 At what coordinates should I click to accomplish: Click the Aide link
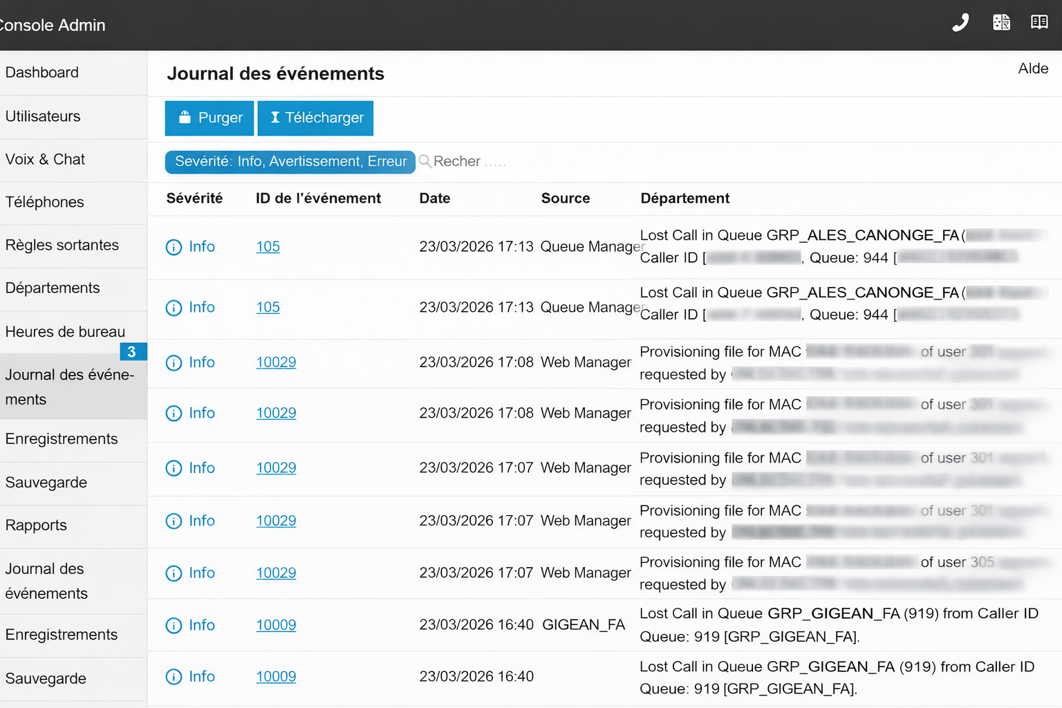click(1033, 68)
